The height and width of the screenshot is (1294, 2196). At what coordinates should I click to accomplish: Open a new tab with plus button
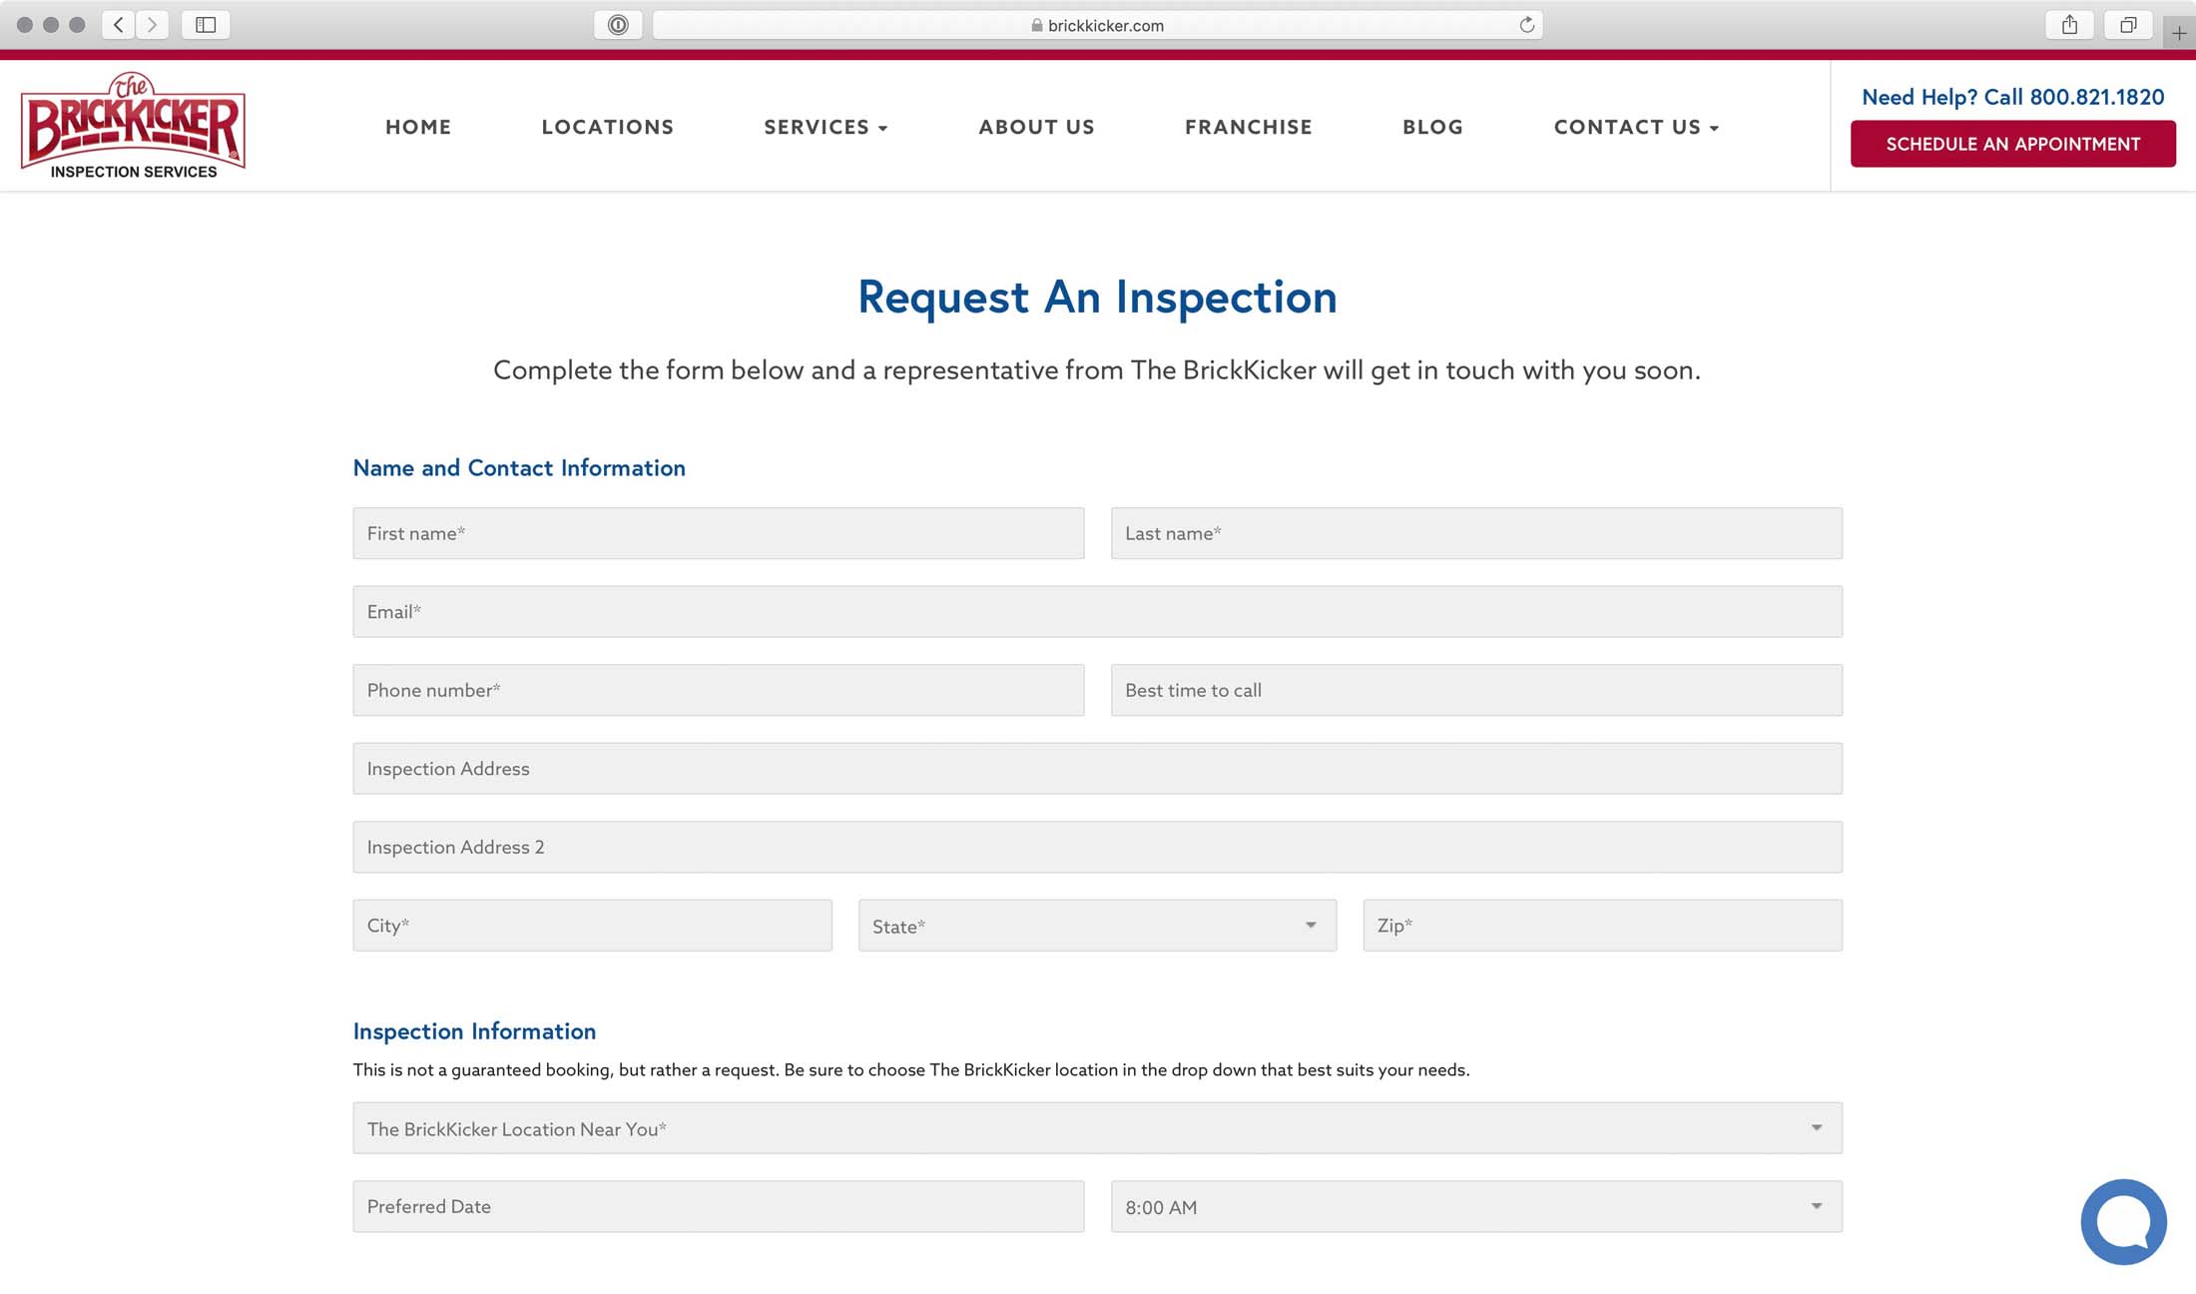point(2179,33)
